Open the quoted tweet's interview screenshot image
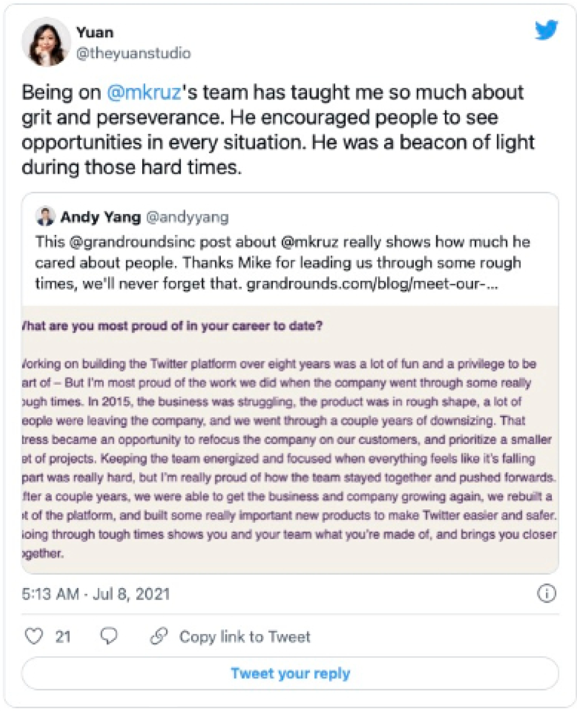 pos(290,440)
